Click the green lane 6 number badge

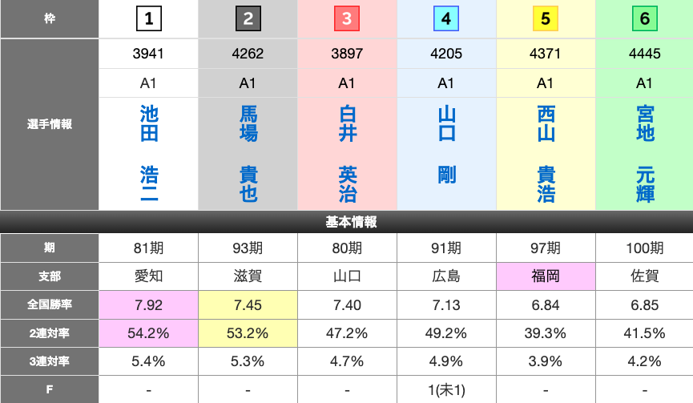tap(645, 18)
